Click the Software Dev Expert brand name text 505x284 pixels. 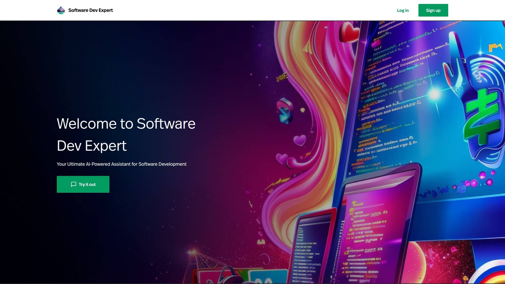[90, 10]
